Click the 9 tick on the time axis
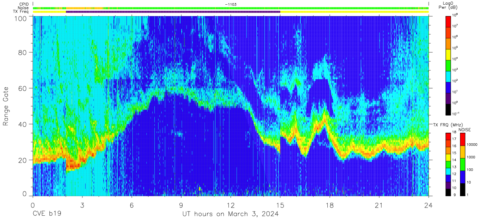Image resolution: width=482 pixels, height=222 pixels. (181, 205)
